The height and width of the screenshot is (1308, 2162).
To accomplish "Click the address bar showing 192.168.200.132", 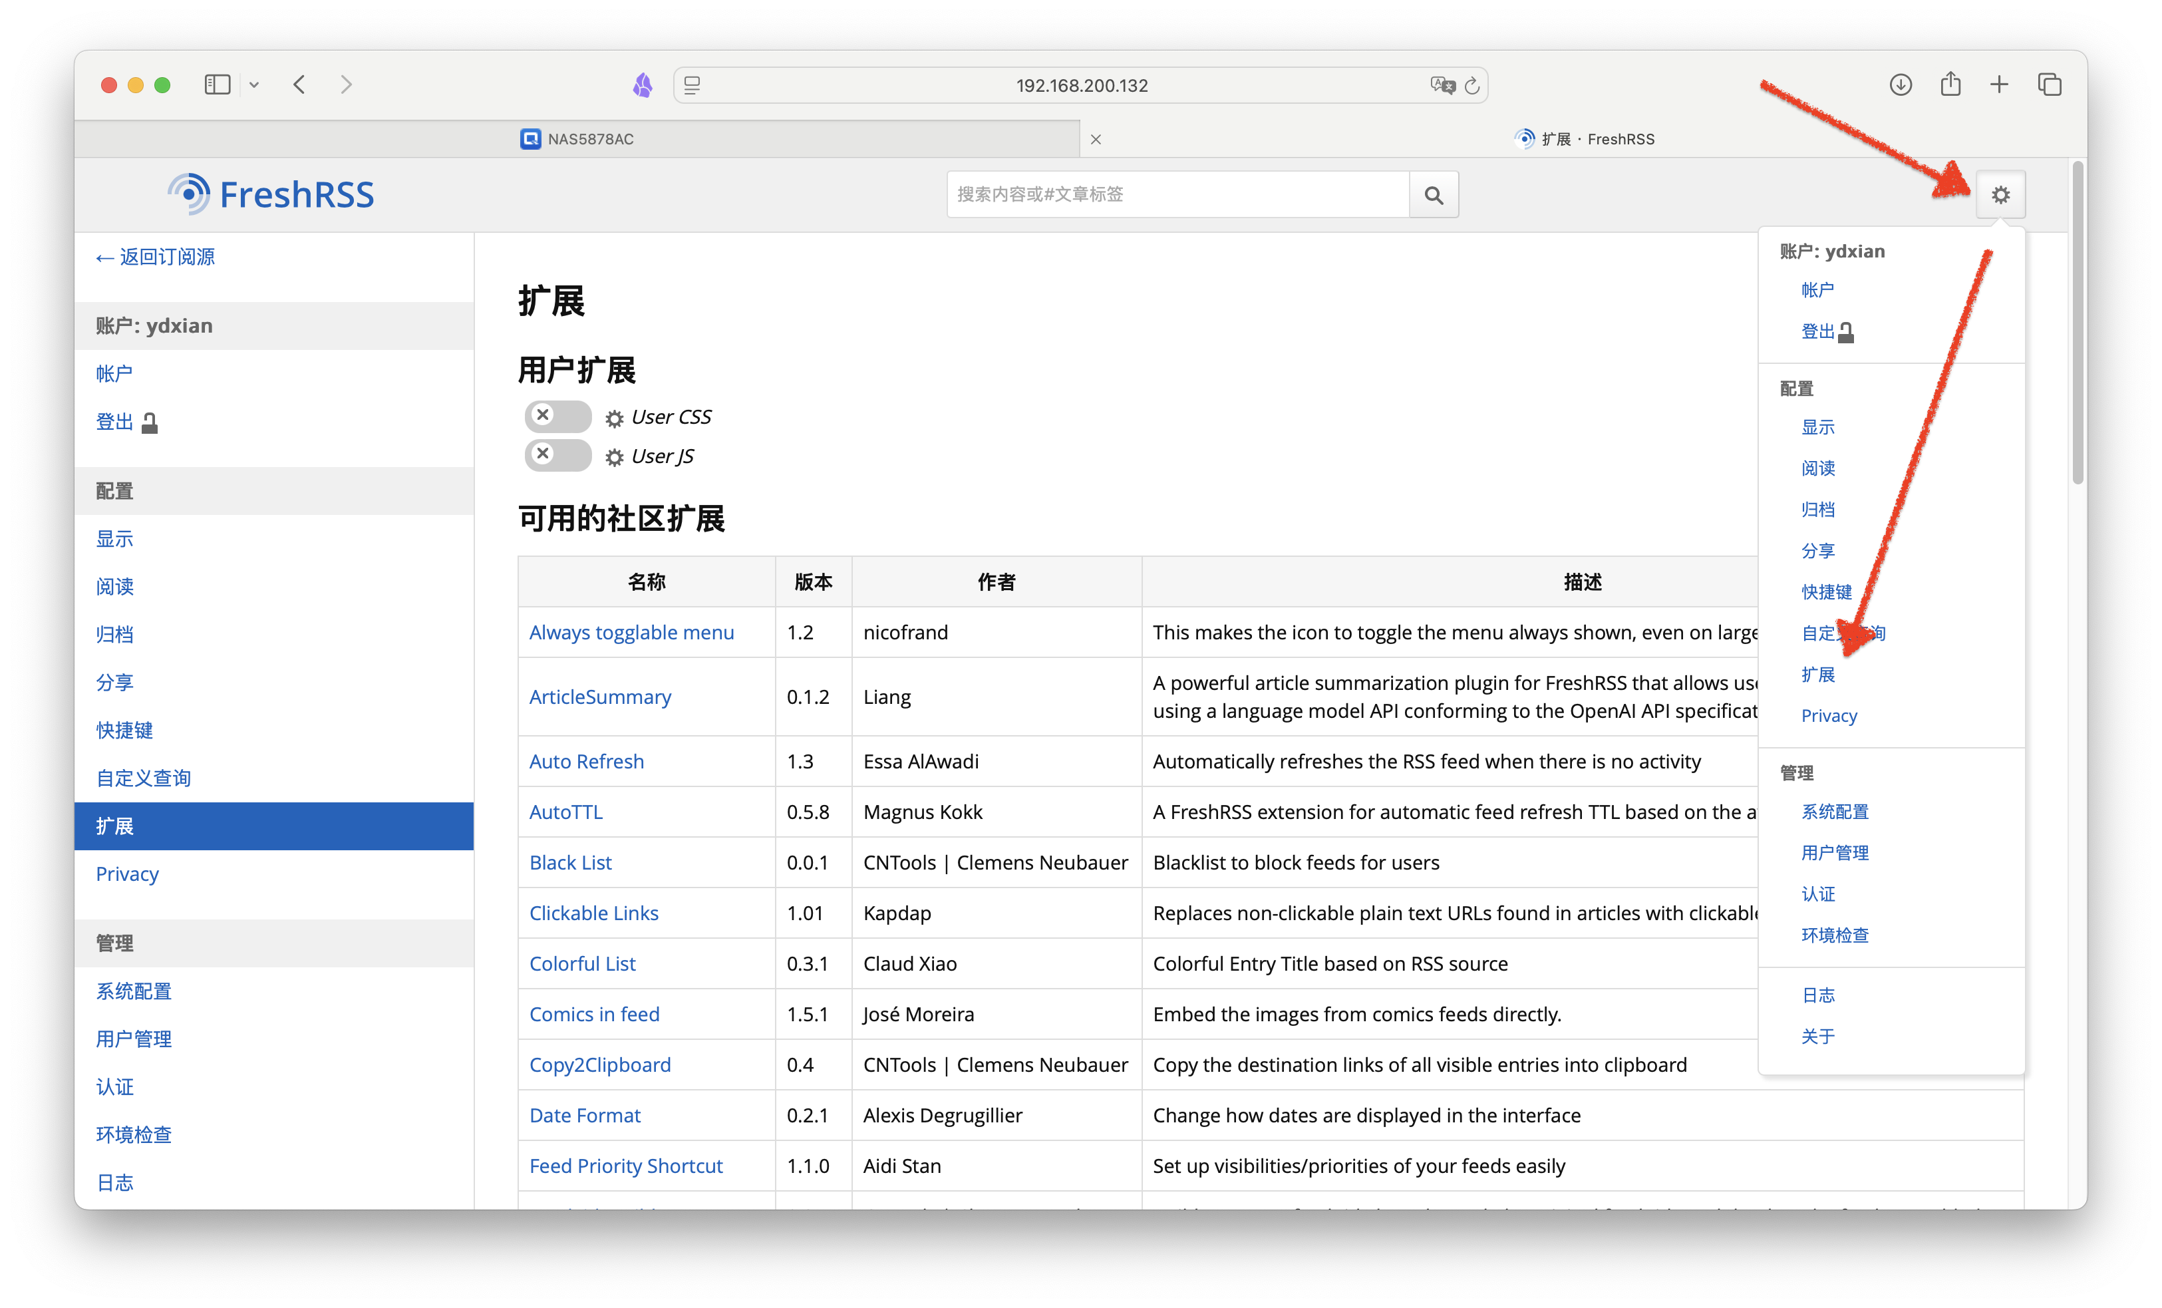I will tap(1081, 85).
